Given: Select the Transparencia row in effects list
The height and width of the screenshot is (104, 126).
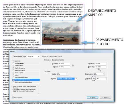Looking at the screenshot, I should (26, 61).
